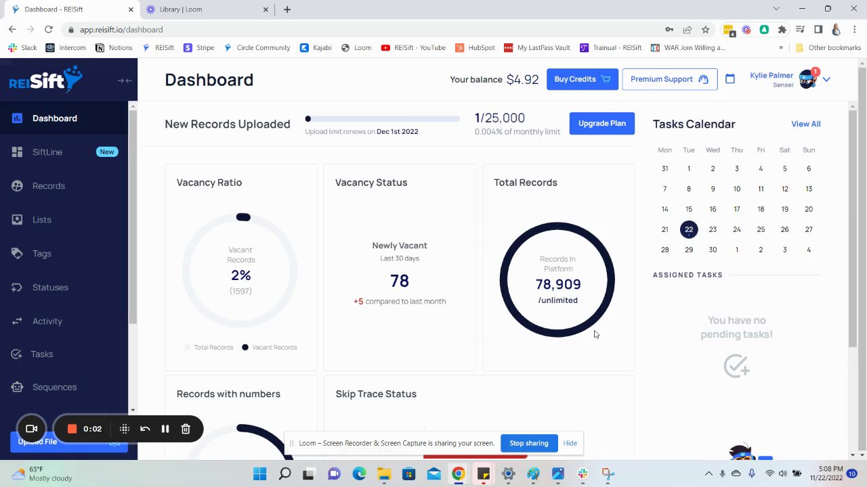This screenshot has width=867, height=487.
Task: Click Premium Support button
Action: pyautogui.click(x=669, y=79)
